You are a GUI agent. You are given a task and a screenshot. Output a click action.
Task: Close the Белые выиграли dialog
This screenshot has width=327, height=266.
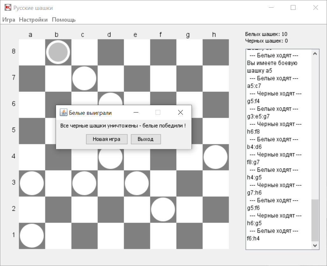[180, 113]
